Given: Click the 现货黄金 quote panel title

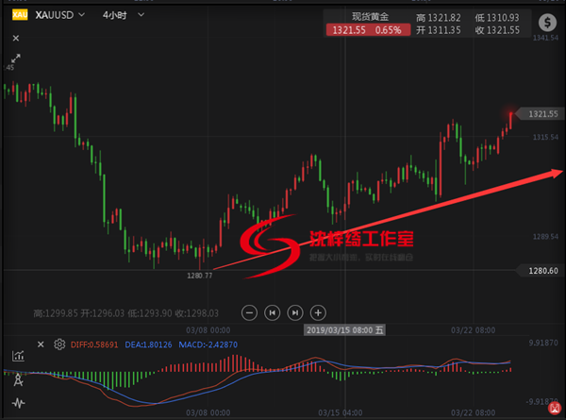Looking at the screenshot, I should click(370, 16).
